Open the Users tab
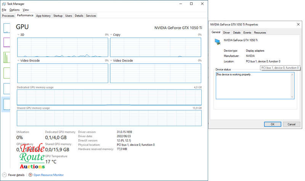Viewport: 305px width, 181px height. click(x=69, y=16)
